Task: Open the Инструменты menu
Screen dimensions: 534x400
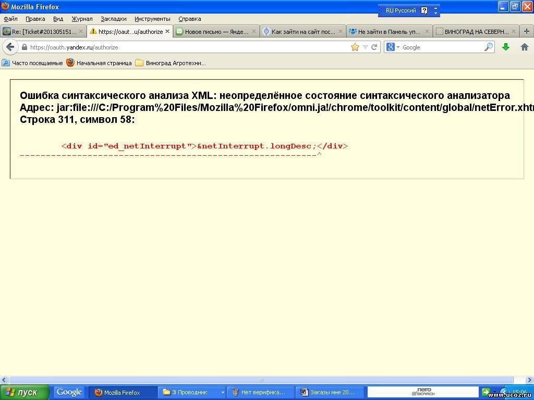Action: (152, 19)
